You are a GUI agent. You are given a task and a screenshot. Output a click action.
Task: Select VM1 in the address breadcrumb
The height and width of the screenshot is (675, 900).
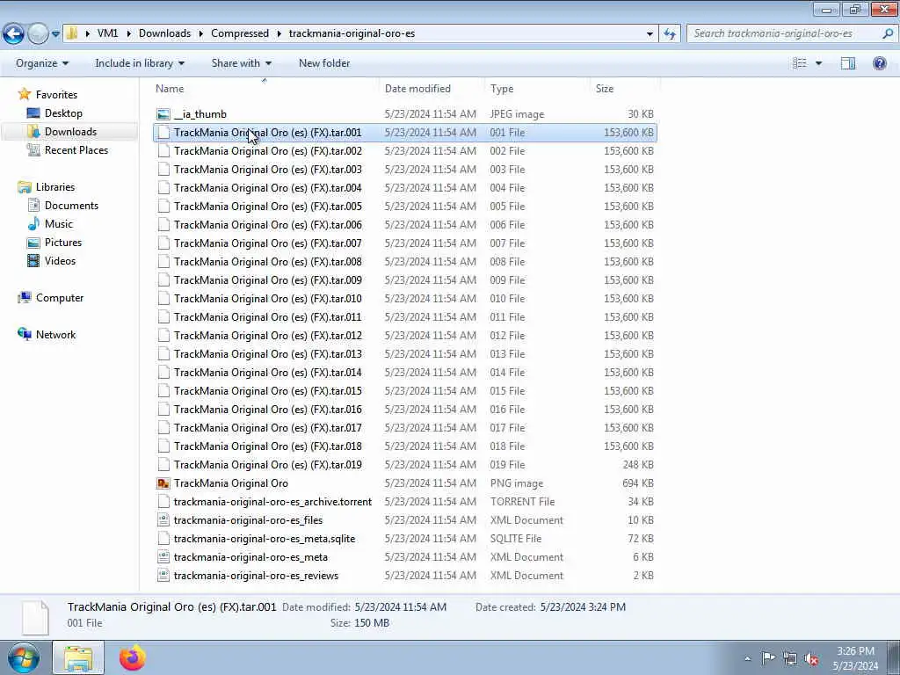click(x=107, y=33)
